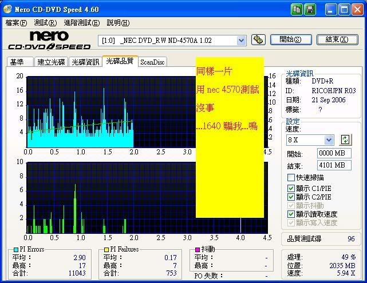Click the copy-to-clipboard icon in title bar
Image resolution: width=367 pixels, height=283 pixels.
pos(297,9)
